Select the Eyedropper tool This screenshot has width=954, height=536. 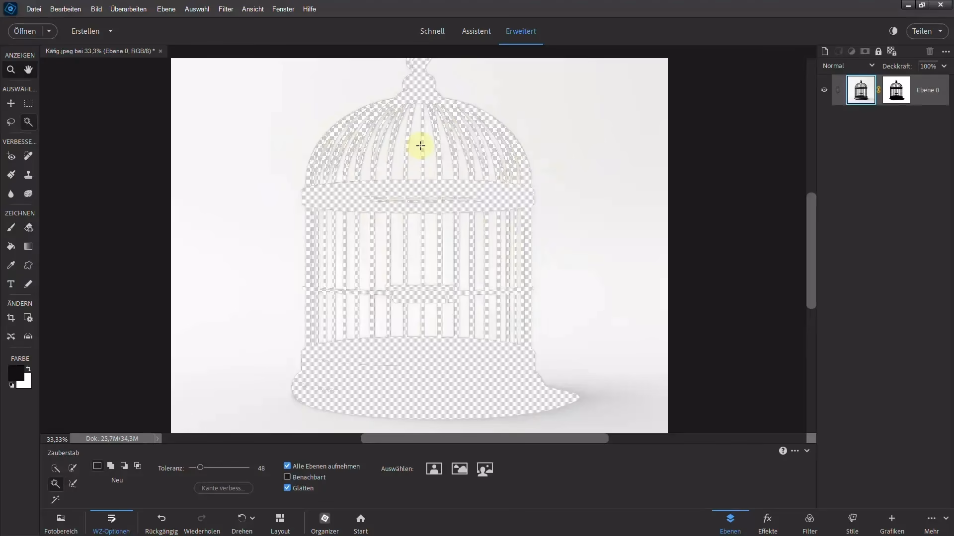pyautogui.click(x=11, y=265)
